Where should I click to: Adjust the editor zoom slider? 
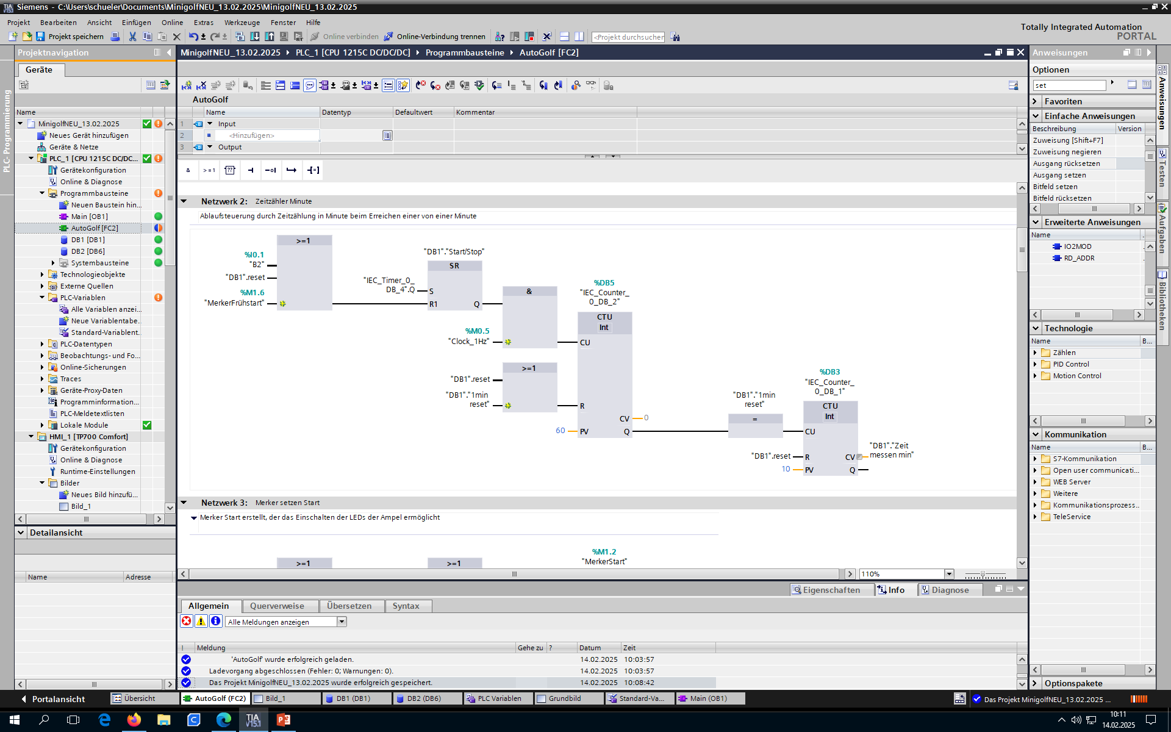point(983,575)
